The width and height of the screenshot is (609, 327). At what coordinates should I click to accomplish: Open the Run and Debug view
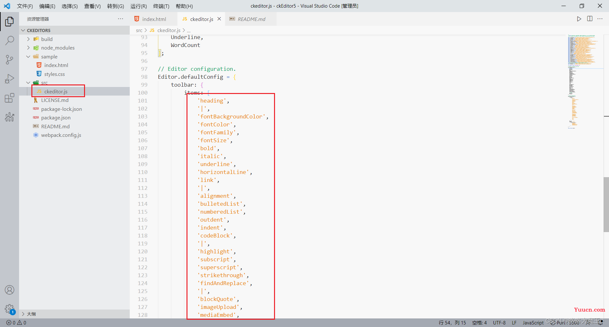click(10, 78)
